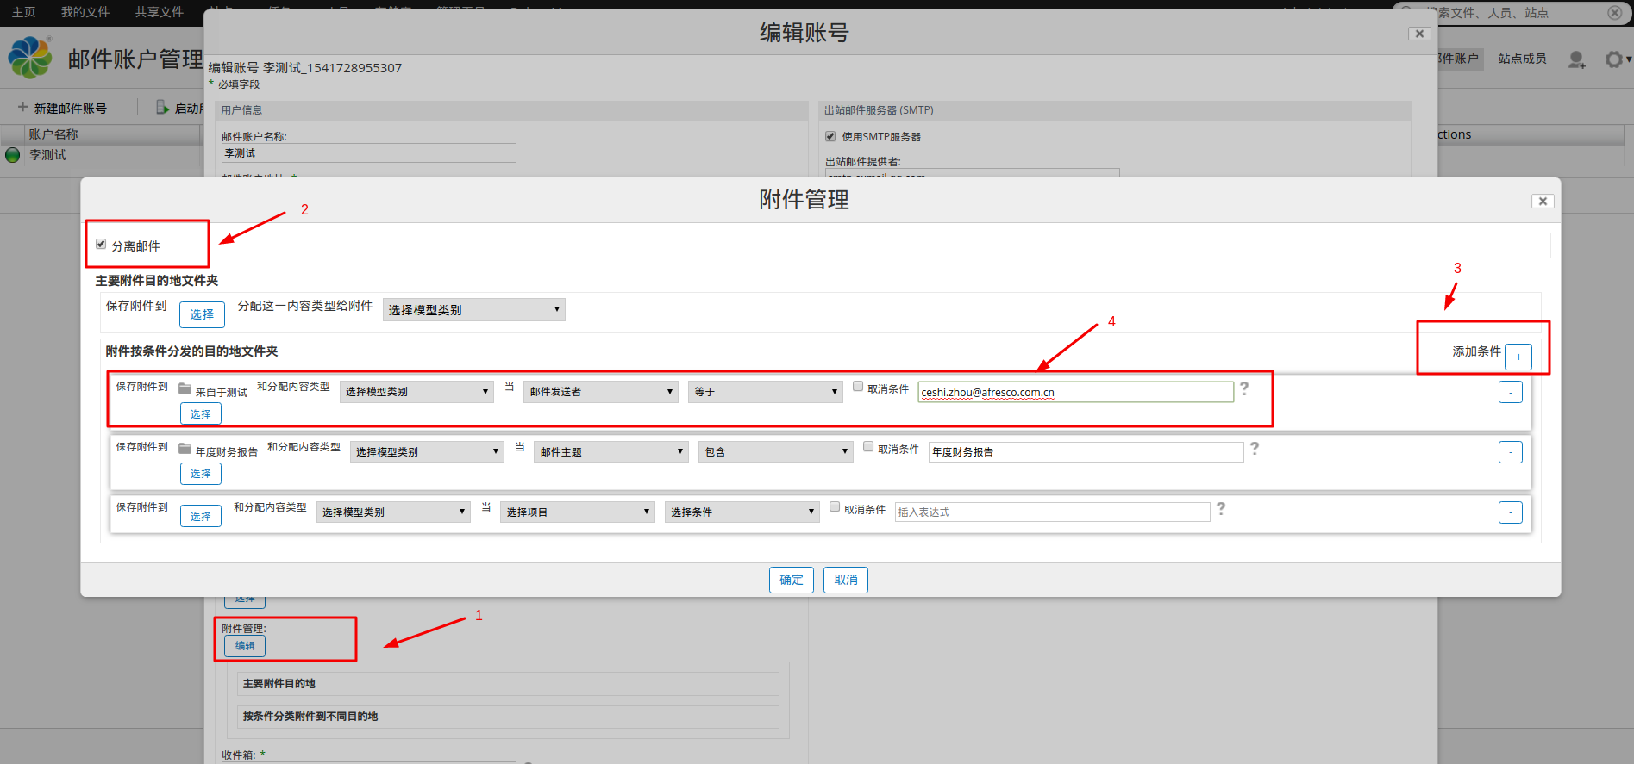Open the 邮件发送者 field dropdown
The image size is (1634, 764).
pyautogui.click(x=601, y=392)
